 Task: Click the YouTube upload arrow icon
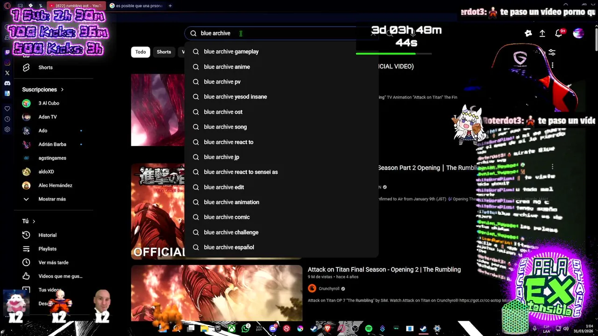[542, 33]
